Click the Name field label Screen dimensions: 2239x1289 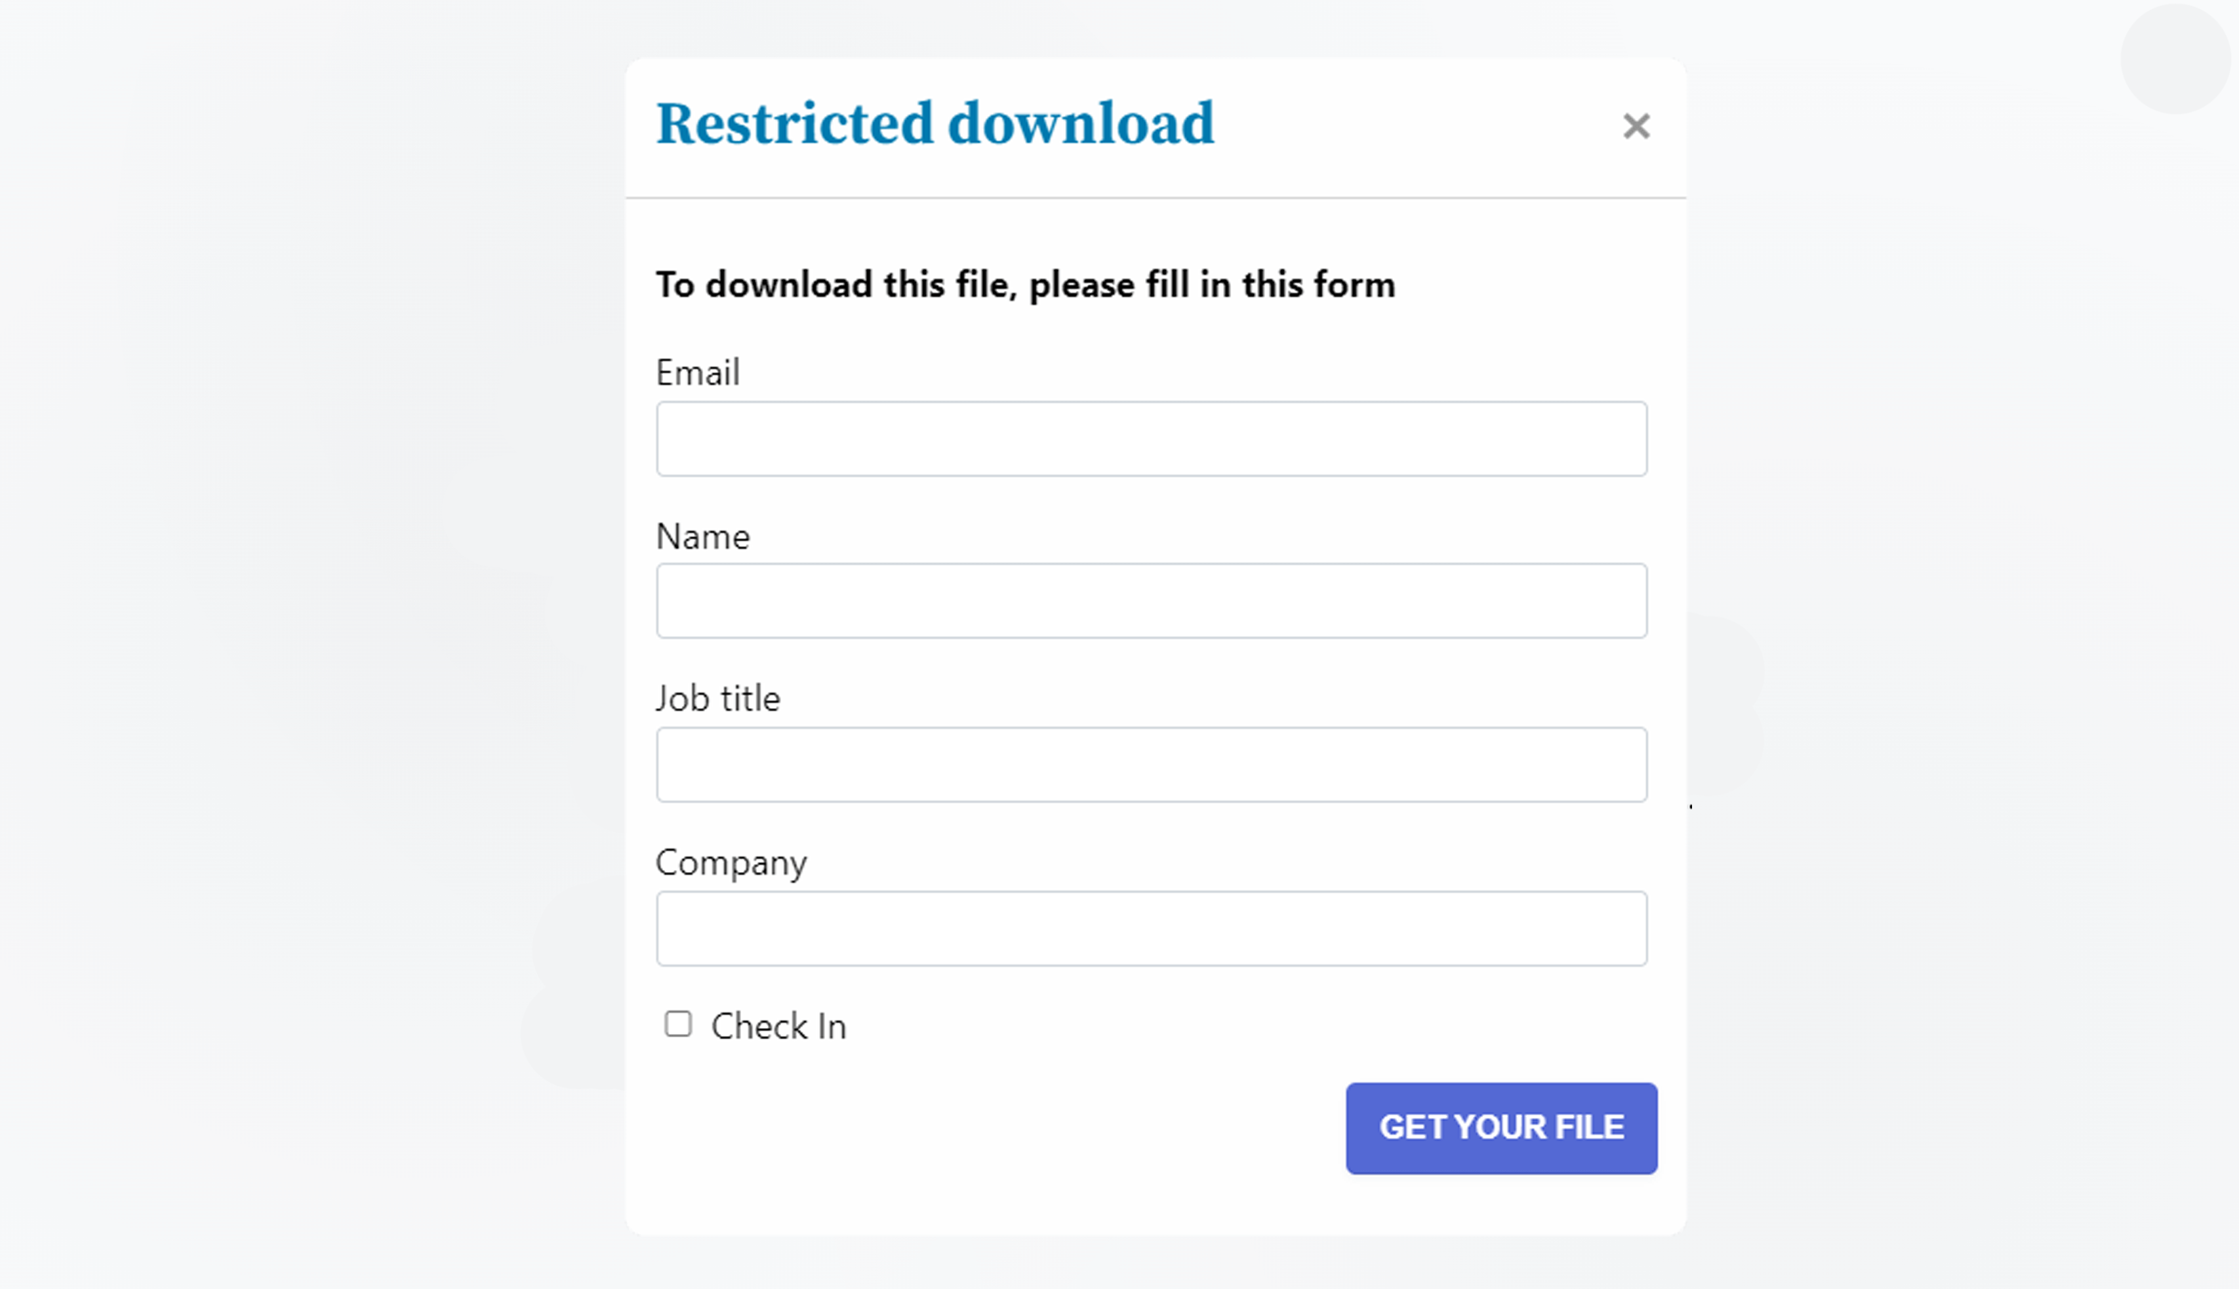point(703,538)
